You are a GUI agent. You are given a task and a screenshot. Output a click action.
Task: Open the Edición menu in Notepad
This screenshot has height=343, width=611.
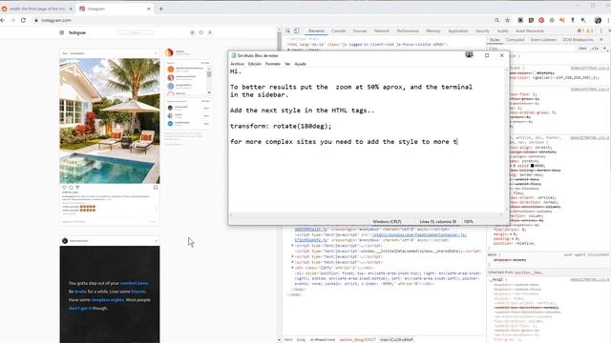pos(255,64)
